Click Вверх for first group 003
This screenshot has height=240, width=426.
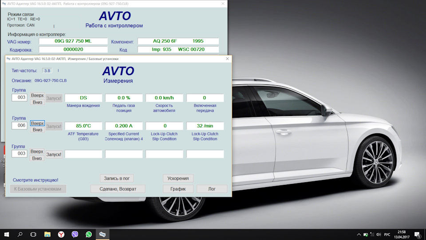pos(37,95)
